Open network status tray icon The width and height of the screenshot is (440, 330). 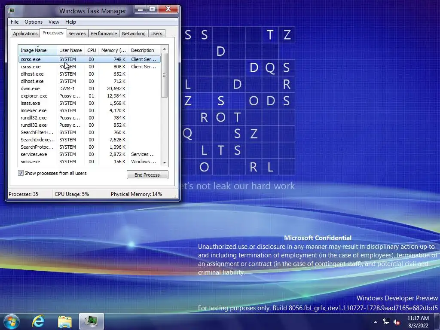[386, 322]
